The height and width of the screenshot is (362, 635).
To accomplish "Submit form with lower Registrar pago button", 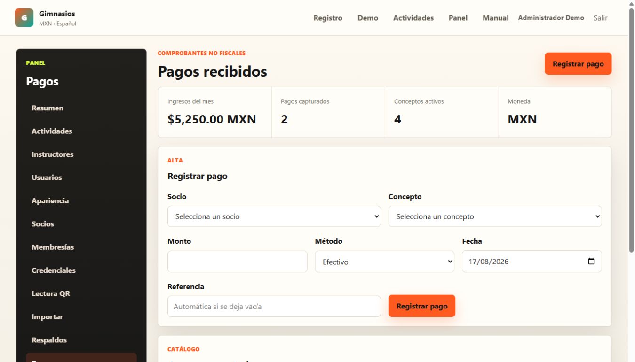I will [x=422, y=306].
